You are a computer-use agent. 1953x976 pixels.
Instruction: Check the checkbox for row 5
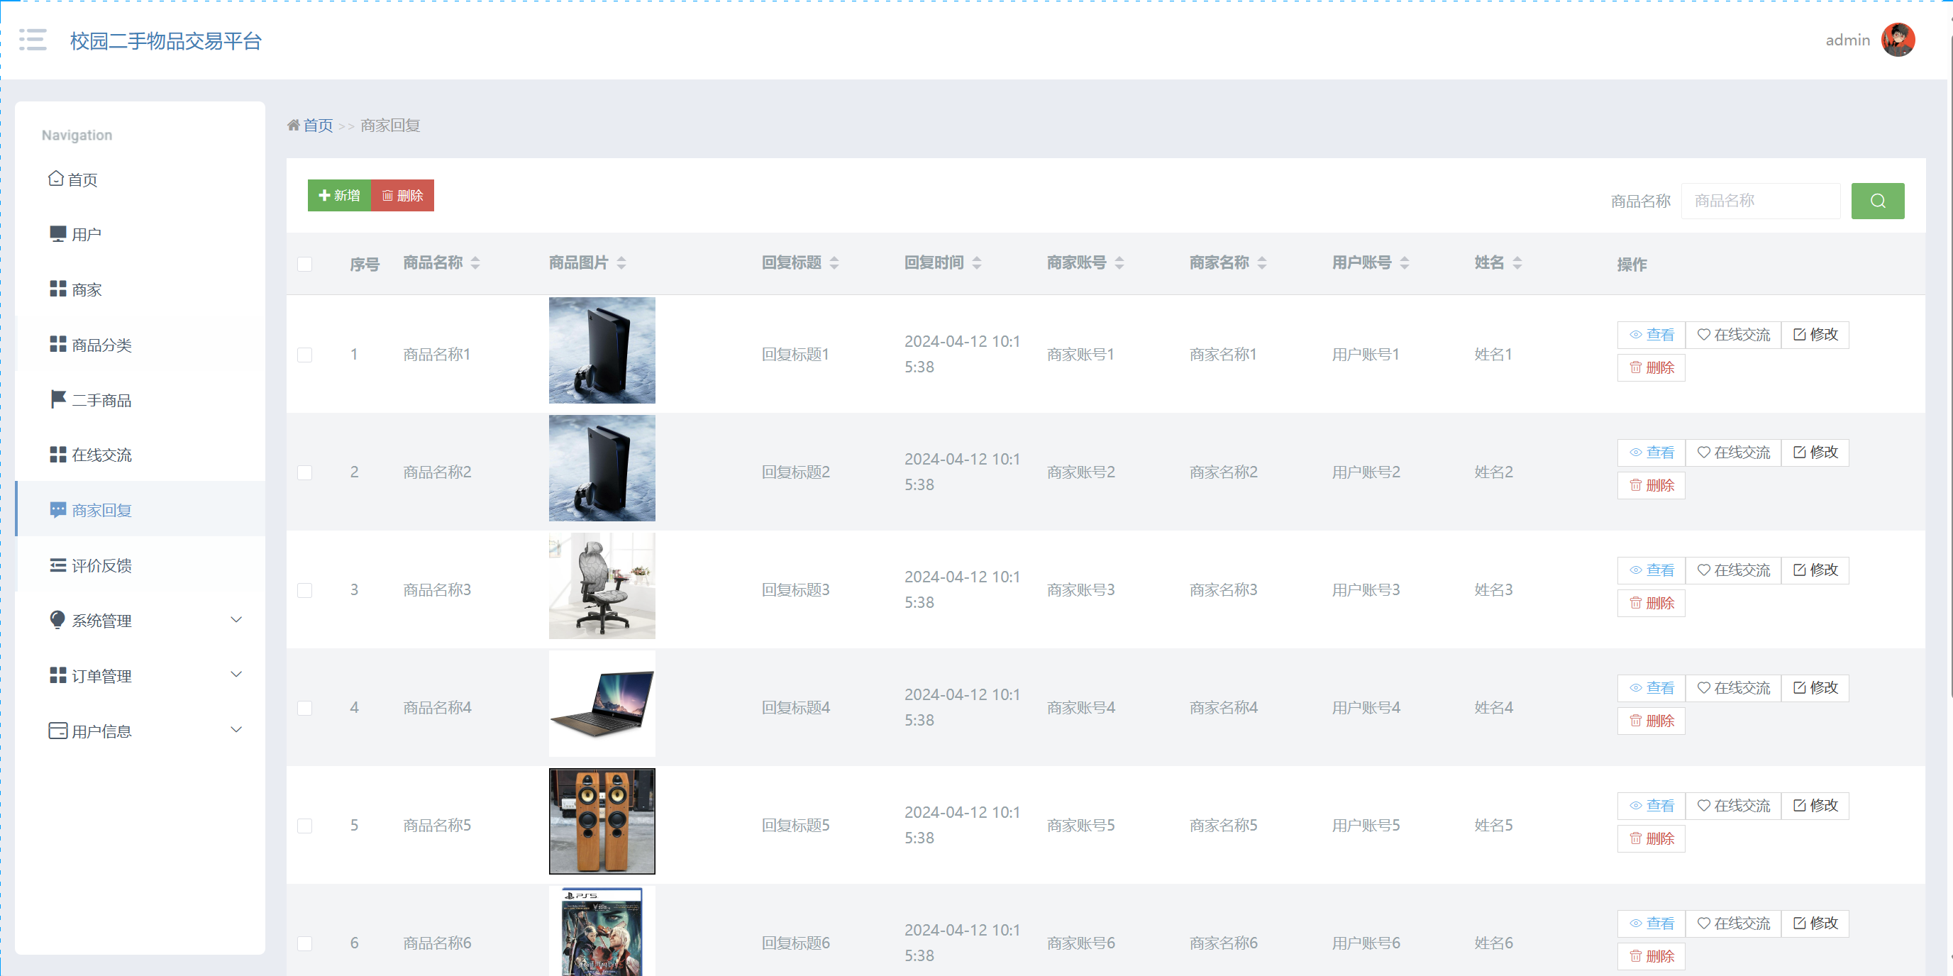[305, 825]
